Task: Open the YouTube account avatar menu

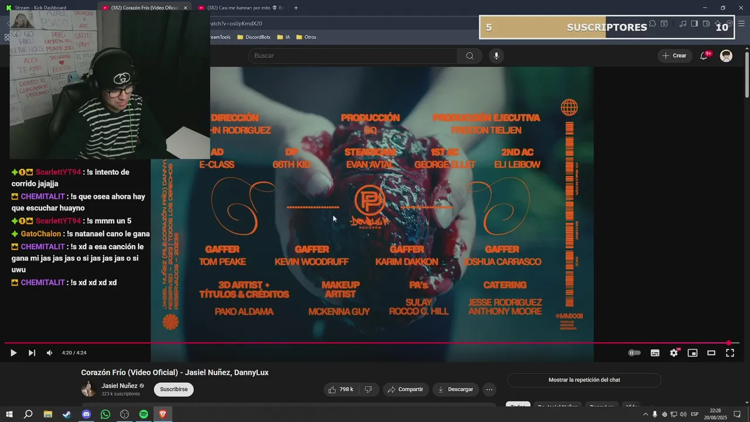Action: pos(726,56)
